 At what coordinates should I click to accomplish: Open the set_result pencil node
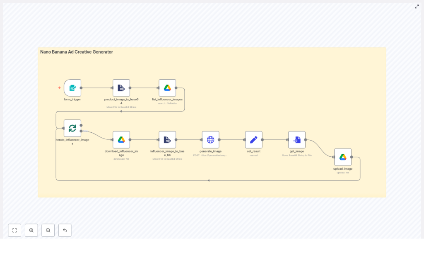tap(253, 140)
